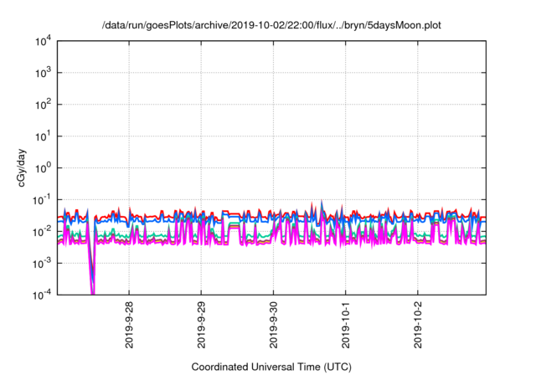Click the 2019-9-29 date tick label

tap(201, 325)
